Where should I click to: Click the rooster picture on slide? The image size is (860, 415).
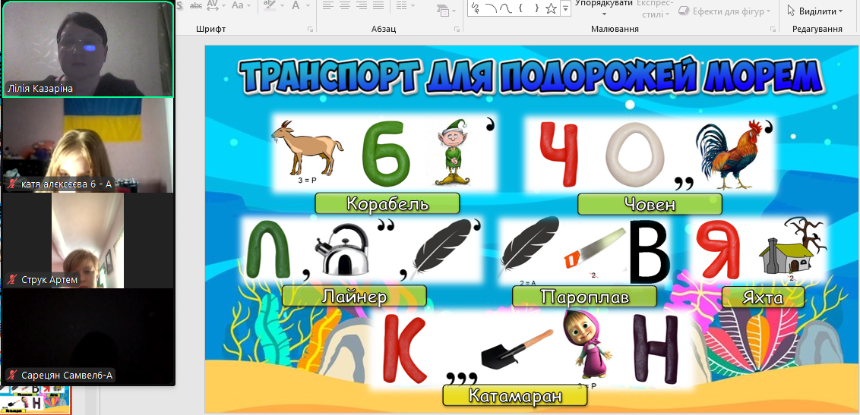point(730,155)
